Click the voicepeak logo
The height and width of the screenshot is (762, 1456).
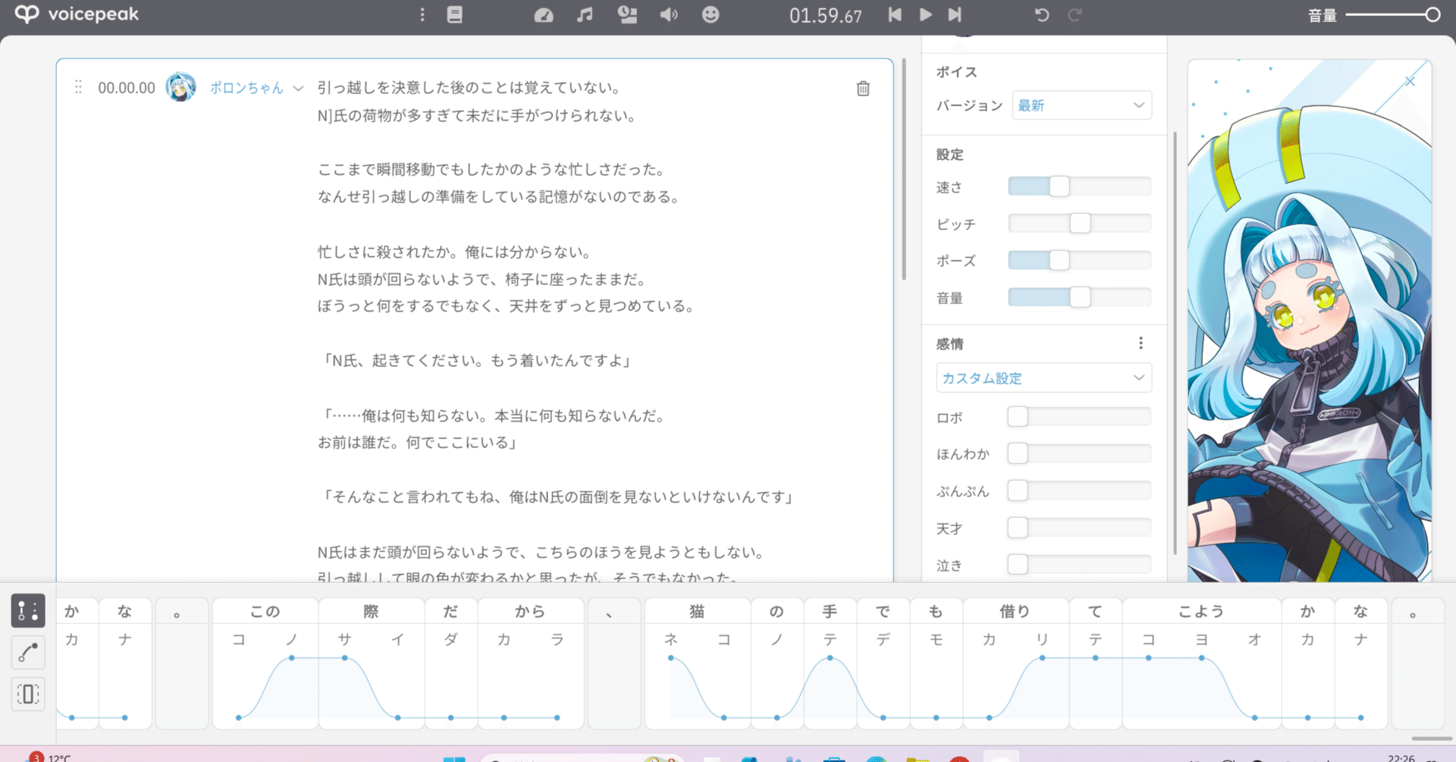coord(77,14)
